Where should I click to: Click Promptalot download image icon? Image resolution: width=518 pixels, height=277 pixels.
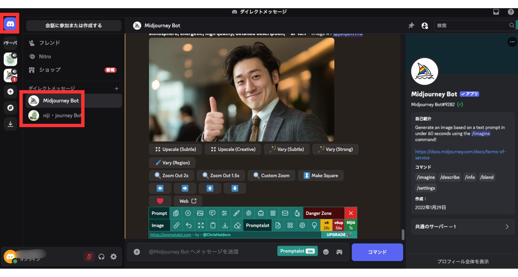tap(225, 225)
